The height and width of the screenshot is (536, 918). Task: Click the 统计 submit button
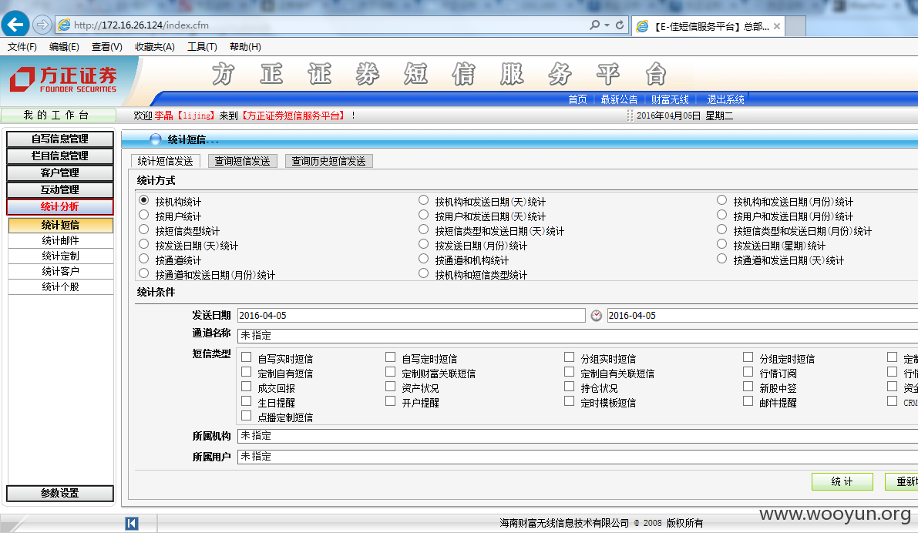tap(842, 482)
